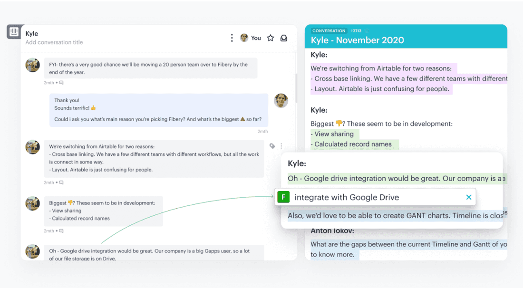Remove linked entity with the blue X
The height and width of the screenshot is (288, 523).
[x=469, y=196]
